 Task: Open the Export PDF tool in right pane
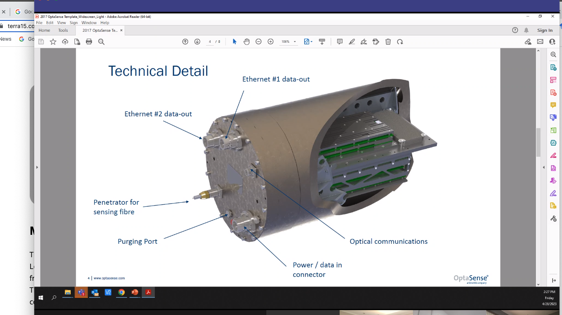(553, 67)
